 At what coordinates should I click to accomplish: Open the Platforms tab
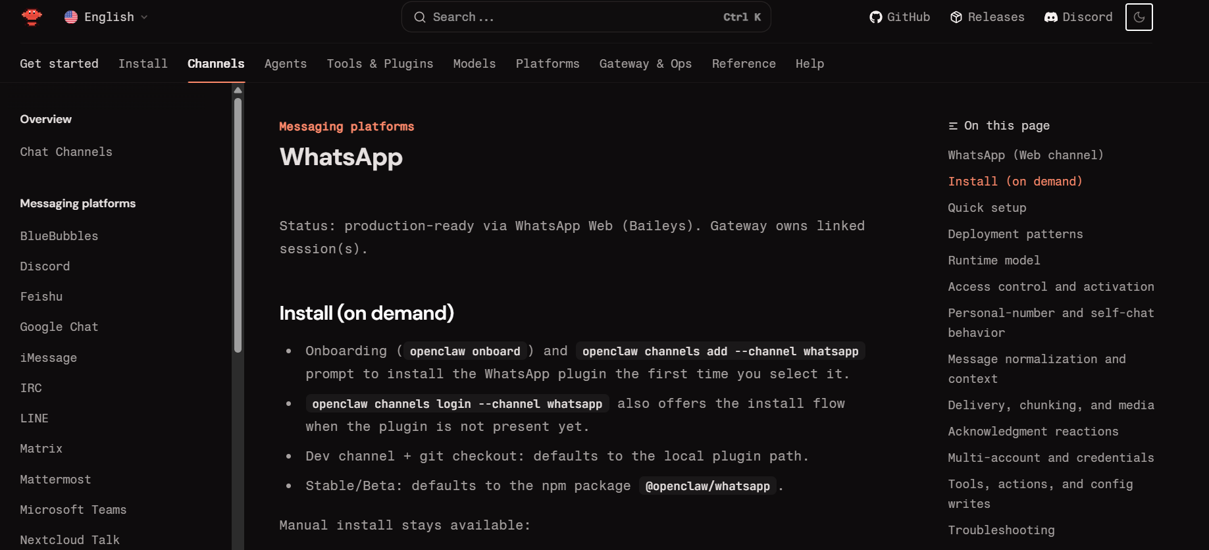click(x=548, y=64)
